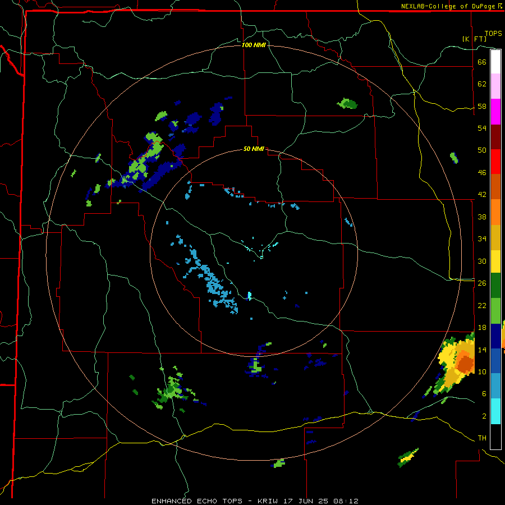Click the 38 value on the scale
Screen dimensions: 505x505
click(482, 217)
